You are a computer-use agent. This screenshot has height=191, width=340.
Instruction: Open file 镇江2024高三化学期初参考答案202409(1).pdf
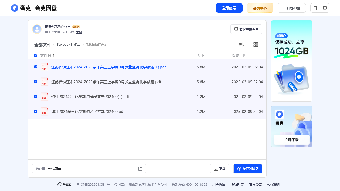pos(90,97)
